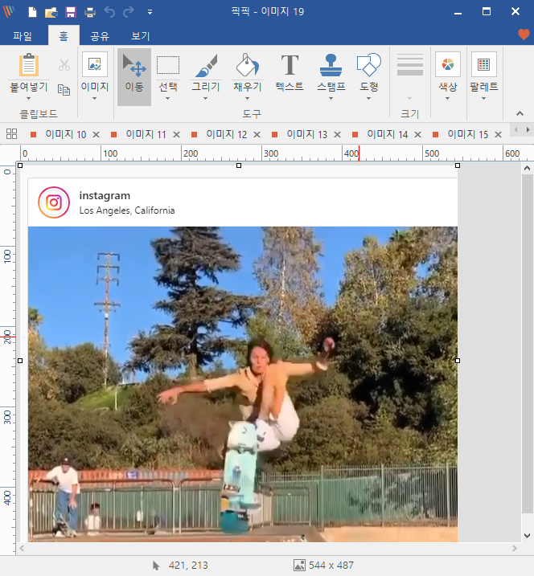Expand the 팔레트 dropdown arrow
The height and width of the screenshot is (576, 534).
coord(483,99)
